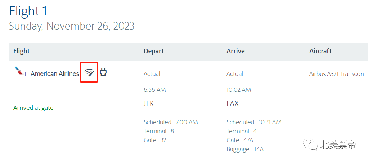Click the American Airlines logo icon
This screenshot has height=161, width=368.
[x=18, y=71]
